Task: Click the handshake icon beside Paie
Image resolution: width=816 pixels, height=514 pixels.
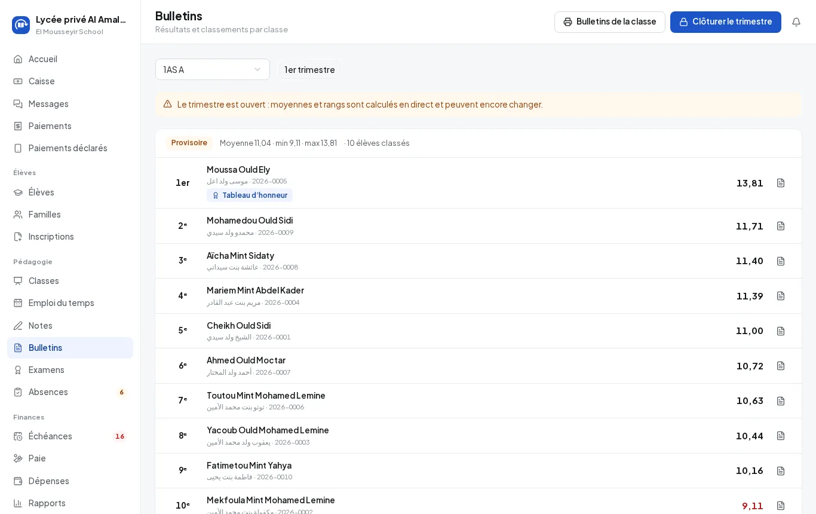Action: tap(18, 458)
